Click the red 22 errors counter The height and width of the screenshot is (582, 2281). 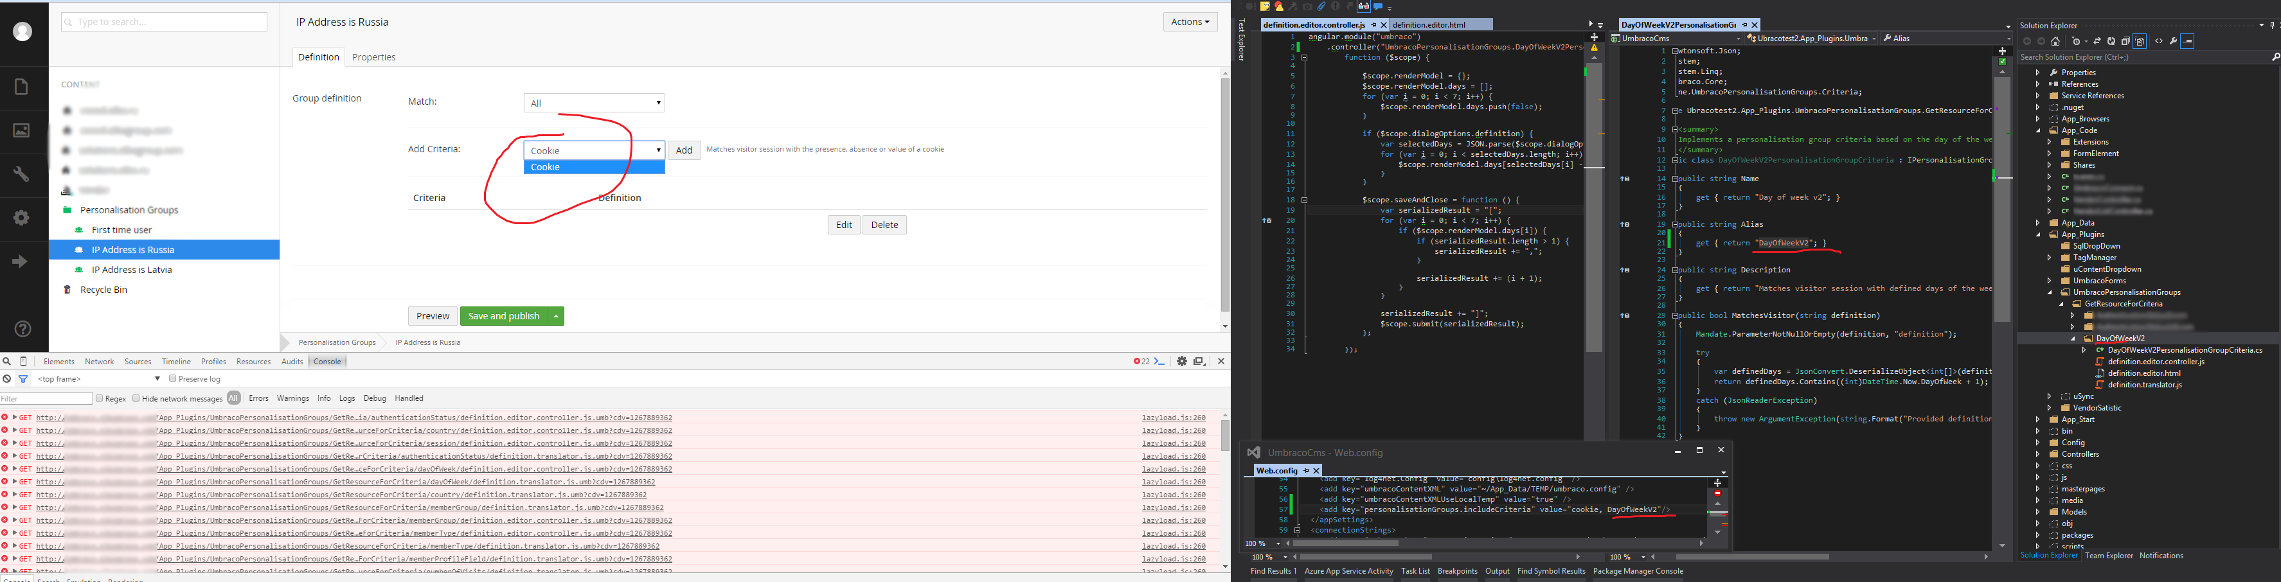(1141, 362)
